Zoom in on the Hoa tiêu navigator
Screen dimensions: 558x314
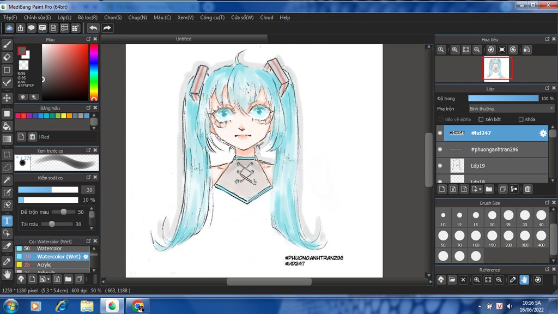455,50
